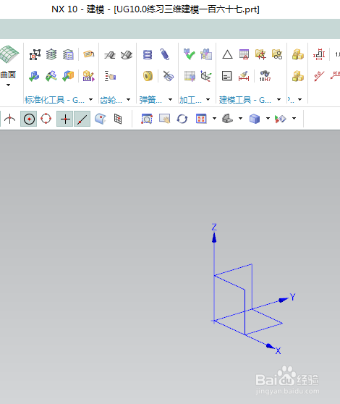Expand the 标准化工具 group dropdown
The width and height of the screenshot is (340, 404).
(x=91, y=99)
